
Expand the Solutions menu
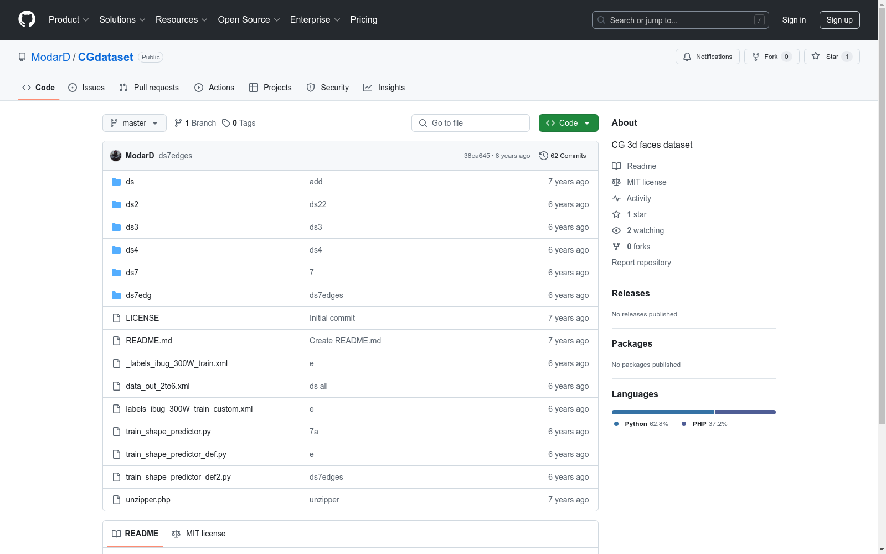122,20
